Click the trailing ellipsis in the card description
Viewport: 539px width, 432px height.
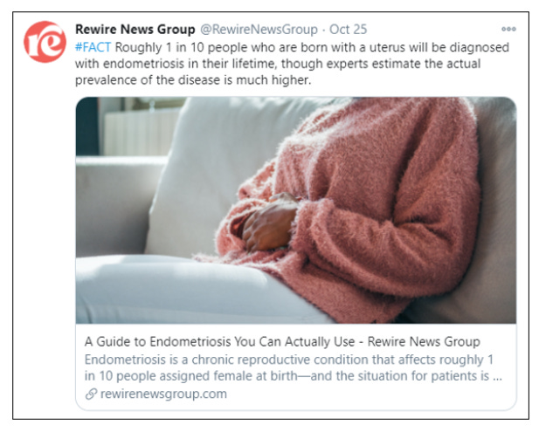pyautogui.click(x=497, y=377)
